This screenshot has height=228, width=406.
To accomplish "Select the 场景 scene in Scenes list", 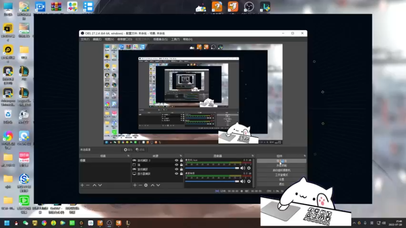I will pos(105,161).
